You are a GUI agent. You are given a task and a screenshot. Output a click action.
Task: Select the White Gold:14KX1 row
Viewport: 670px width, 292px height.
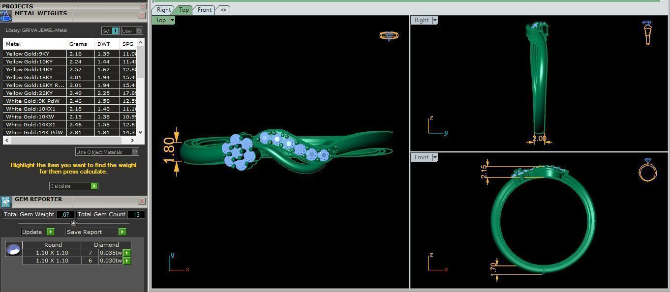pyautogui.click(x=70, y=124)
